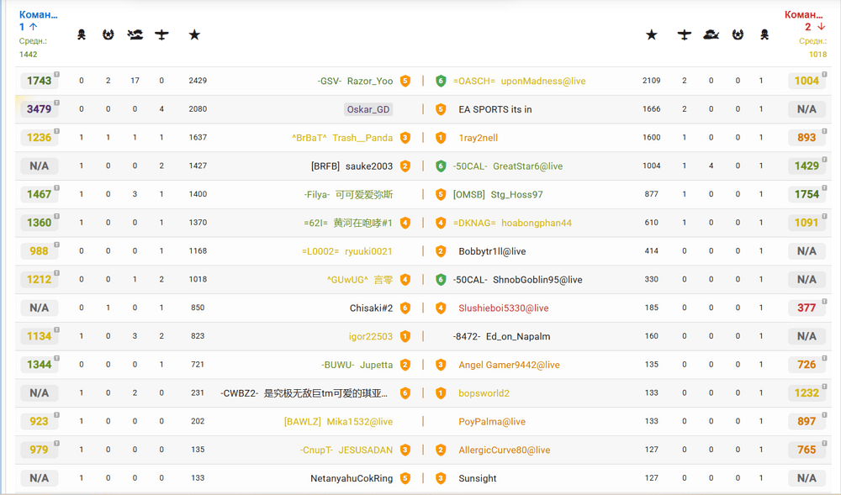Click the right team's aircraft kills column icon
This screenshot has height=495, width=841.
click(x=684, y=34)
